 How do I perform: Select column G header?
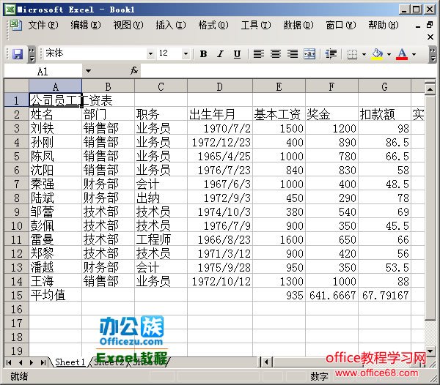click(x=384, y=86)
